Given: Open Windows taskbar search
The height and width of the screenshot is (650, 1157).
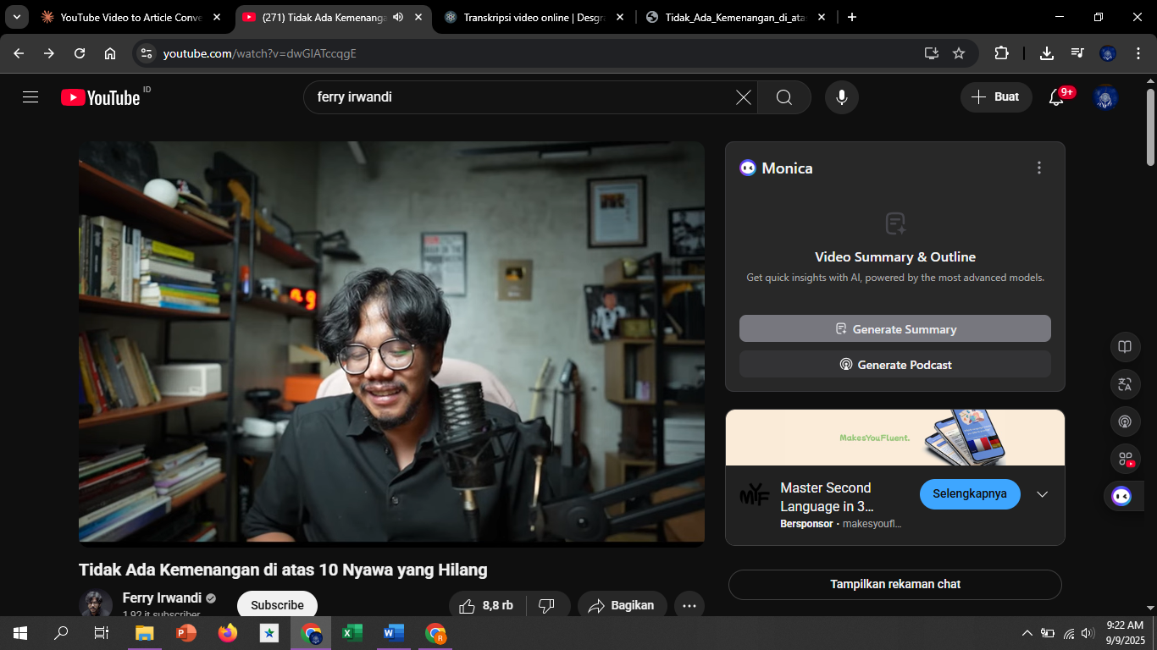Looking at the screenshot, I should pos(61,632).
